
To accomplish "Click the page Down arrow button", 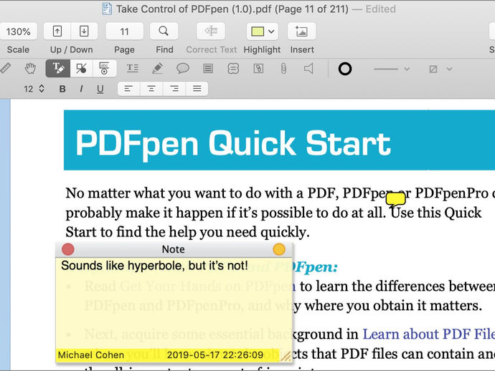I will (x=84, y=32).
